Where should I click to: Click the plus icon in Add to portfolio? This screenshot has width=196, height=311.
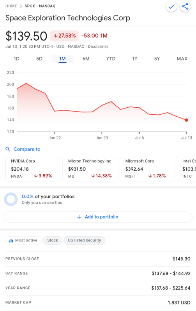(79, 217)
